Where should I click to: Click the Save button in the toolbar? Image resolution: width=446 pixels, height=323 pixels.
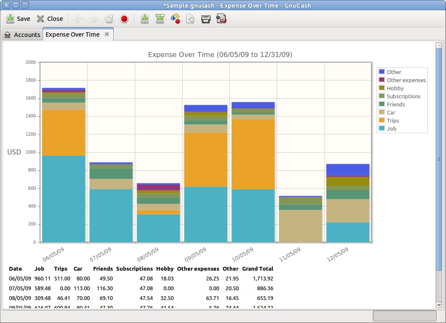tap(19, 19)
